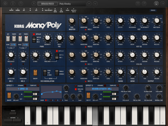
Task: Toggle the MG 1 TEMPO sync switch
Action: [x=14, y=39]
